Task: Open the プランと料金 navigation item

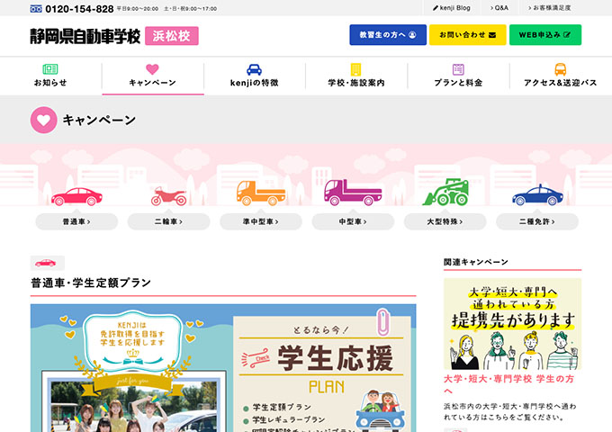Action: [458, 76]
